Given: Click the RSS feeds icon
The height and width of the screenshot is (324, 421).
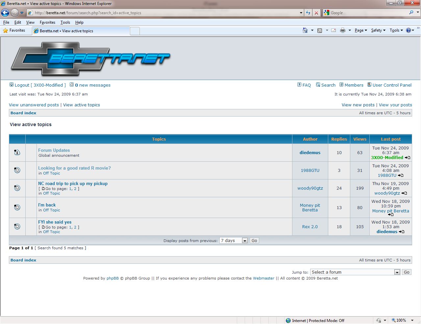Looking at the screenshot, I should (x=319, y=30).
